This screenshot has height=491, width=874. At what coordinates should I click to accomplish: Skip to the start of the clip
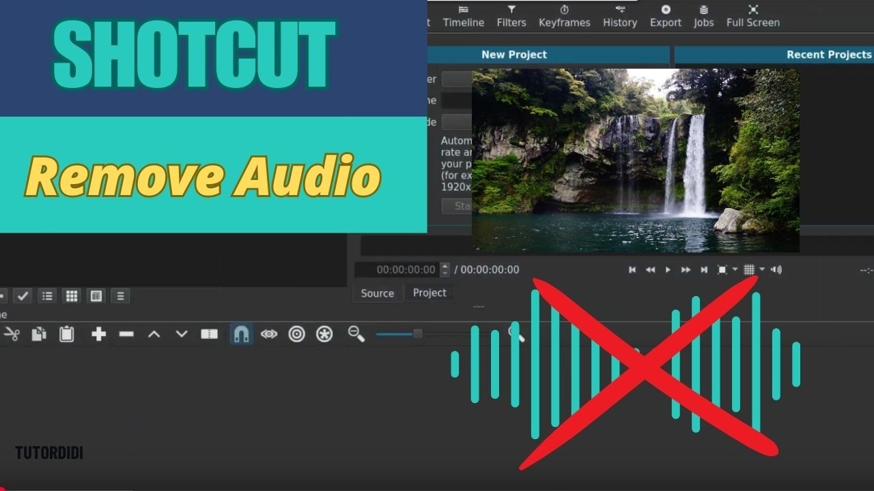coord(632,270)
